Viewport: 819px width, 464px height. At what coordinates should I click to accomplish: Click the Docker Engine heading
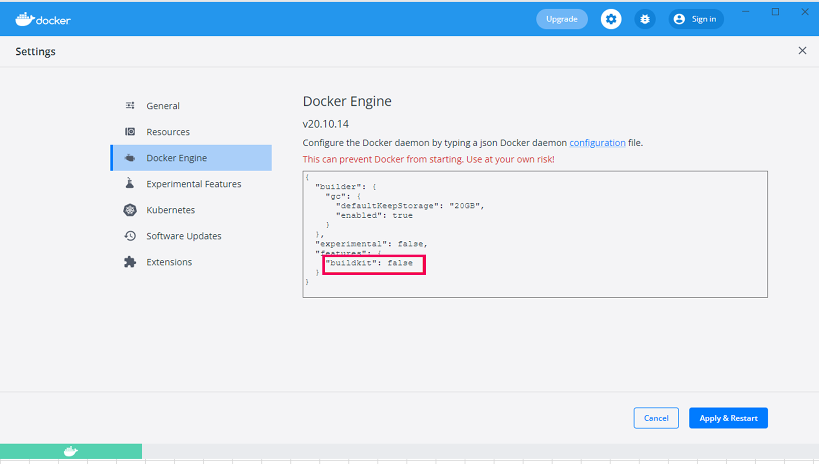click(x=347, y=101)
